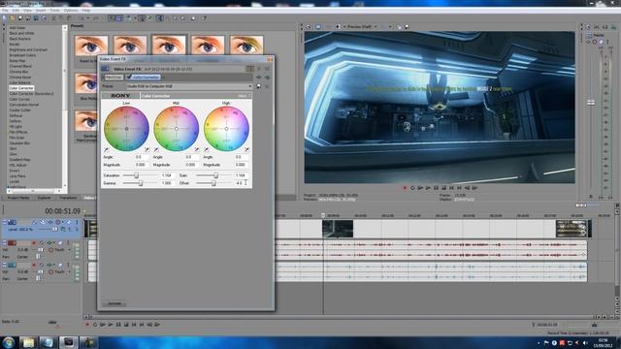Screen dimensions: 621x349
Task: Click the Offset value field
Action: click(242, 183)
